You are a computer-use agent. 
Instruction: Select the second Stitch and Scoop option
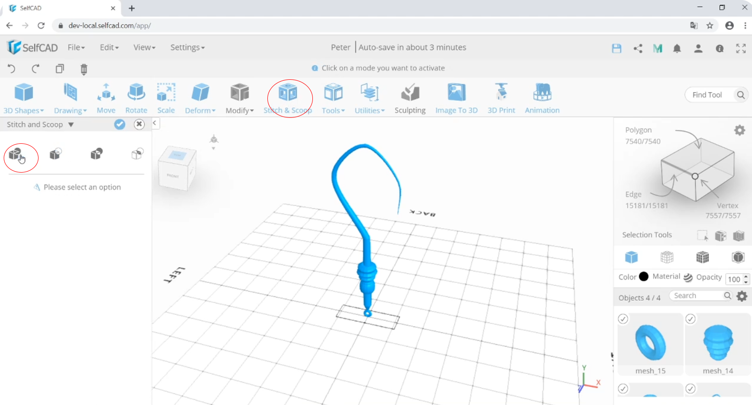coord(56,154)
